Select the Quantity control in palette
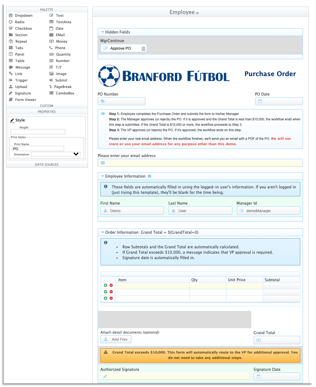This screenshot has height=387, width=316. [60, 54]
